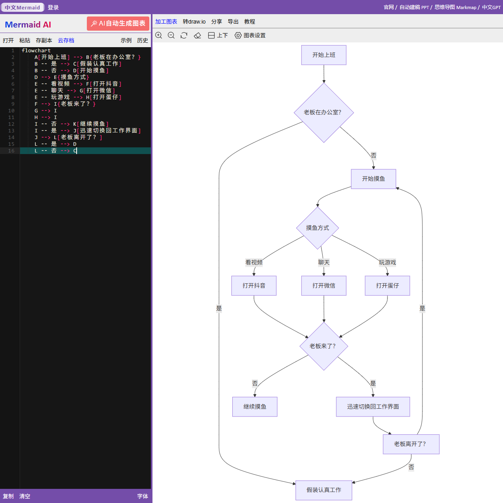Open the 字体 font option
The width and height of the screenshot is (503, 503).
[x=142, y=496]
